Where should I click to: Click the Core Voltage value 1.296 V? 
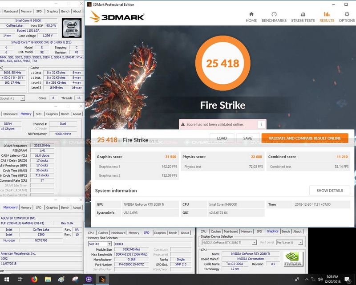pos(48,36)
